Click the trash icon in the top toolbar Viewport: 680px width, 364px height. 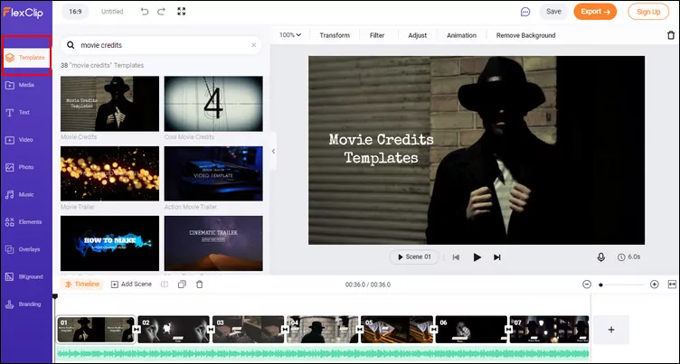tap(671, 35)
